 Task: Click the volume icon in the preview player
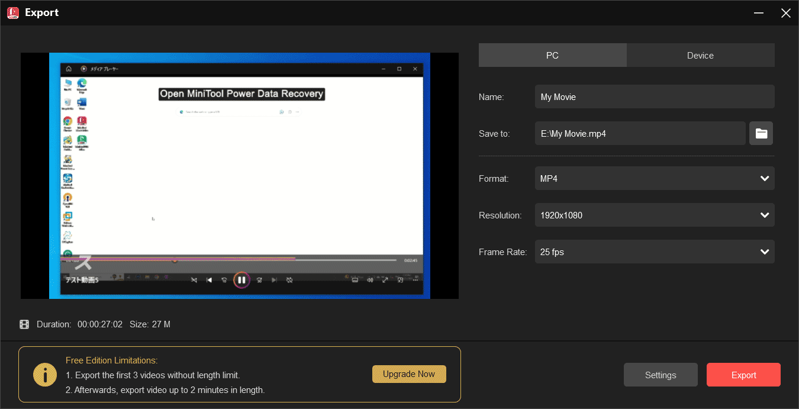click(x=369, y=279)
